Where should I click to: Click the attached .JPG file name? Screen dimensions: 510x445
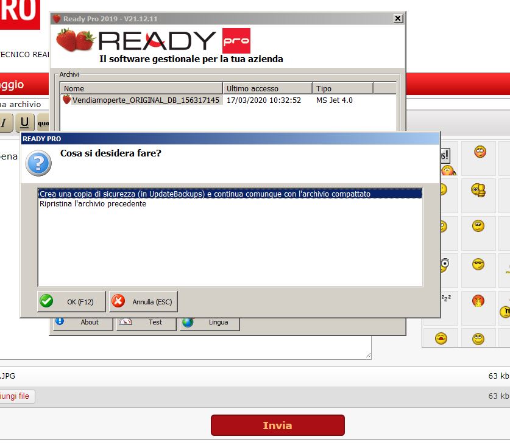[7, 376]
